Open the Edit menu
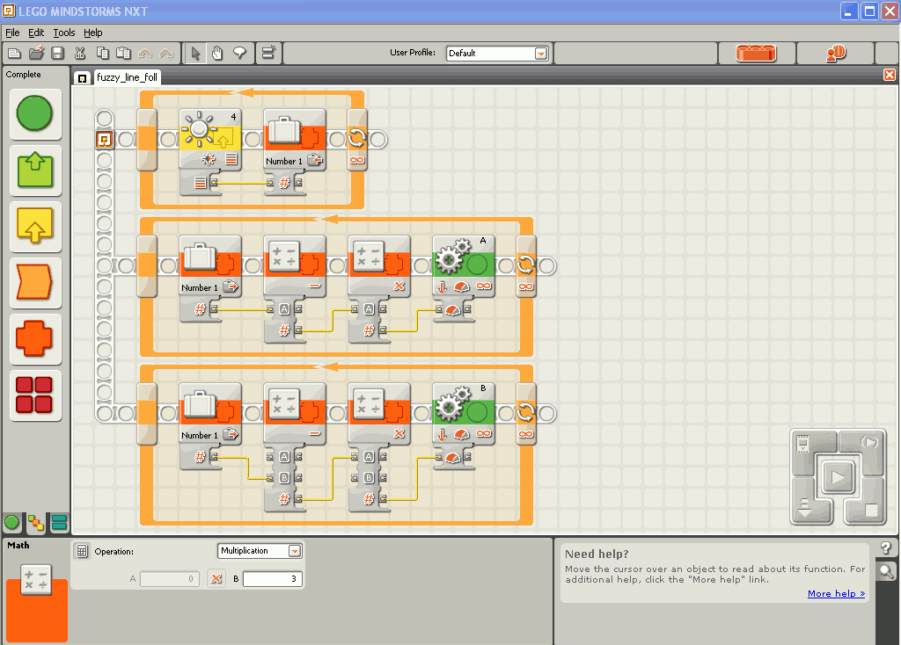Viewport: 901px width, 645px height. pyautogui.click(x=35, y=33)
